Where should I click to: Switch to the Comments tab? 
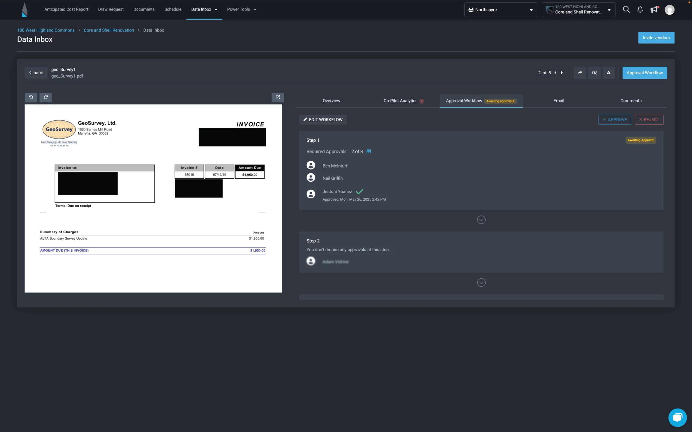[x=631, y=101]
